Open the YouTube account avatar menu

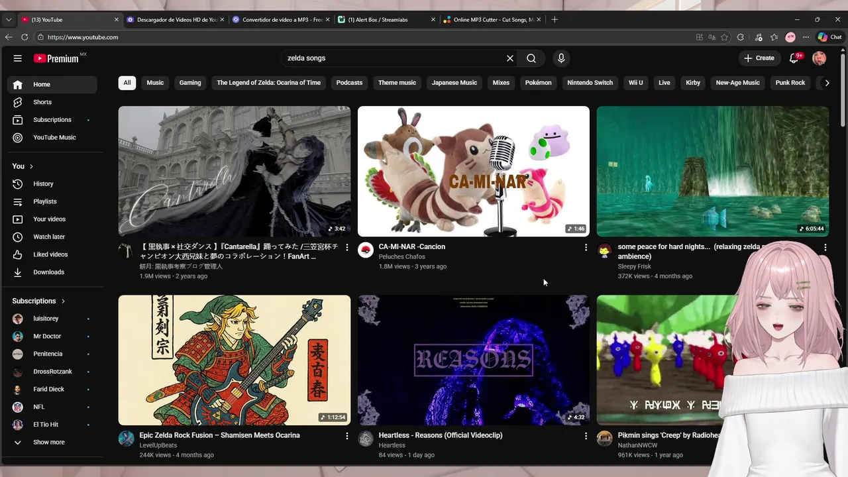820,58
